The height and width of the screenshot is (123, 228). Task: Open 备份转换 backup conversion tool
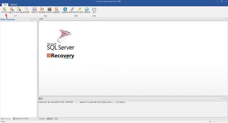click(x=26, y=10)
